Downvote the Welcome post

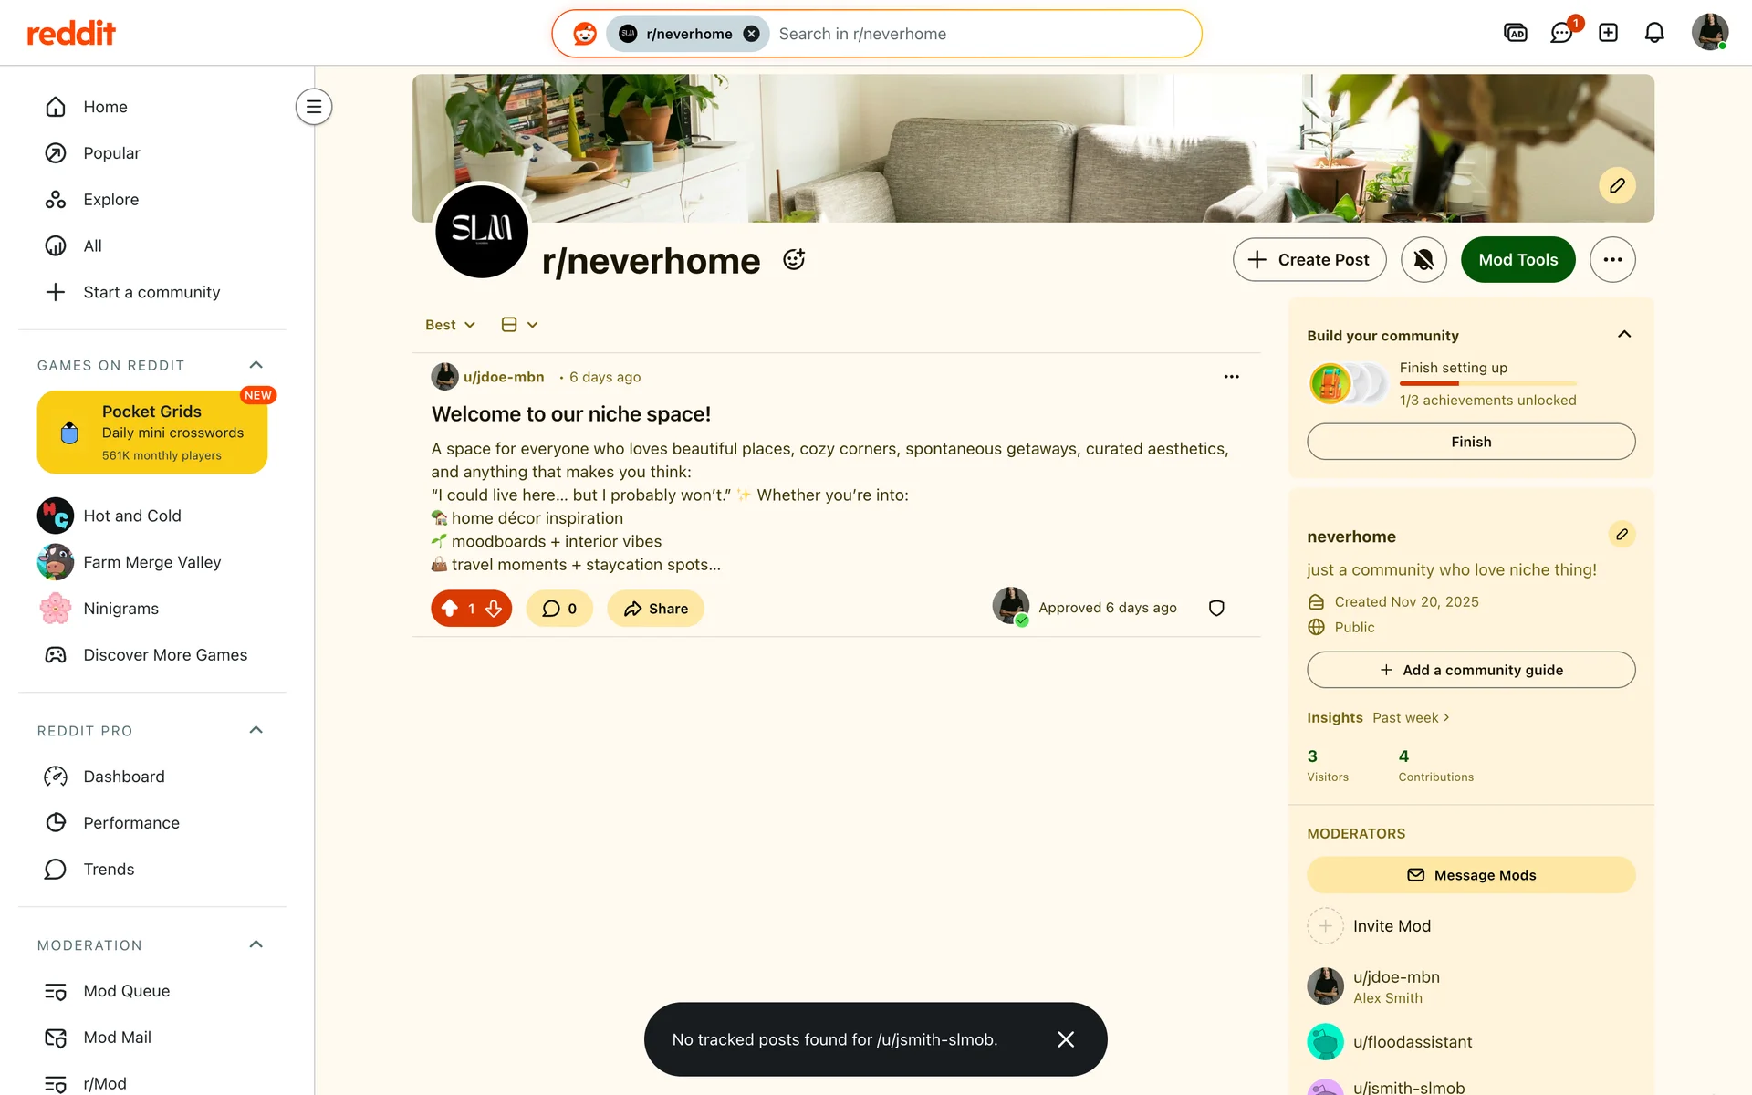[494, 609]
